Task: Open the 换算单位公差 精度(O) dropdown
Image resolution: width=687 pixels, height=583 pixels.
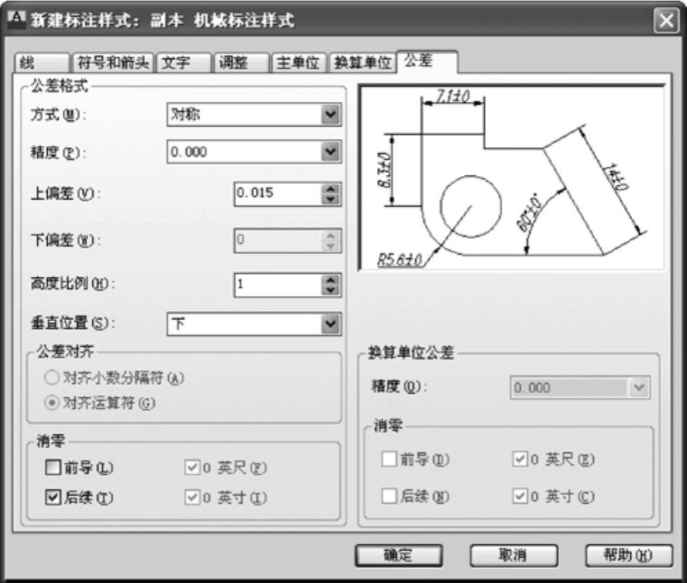Action: point(580,388)
